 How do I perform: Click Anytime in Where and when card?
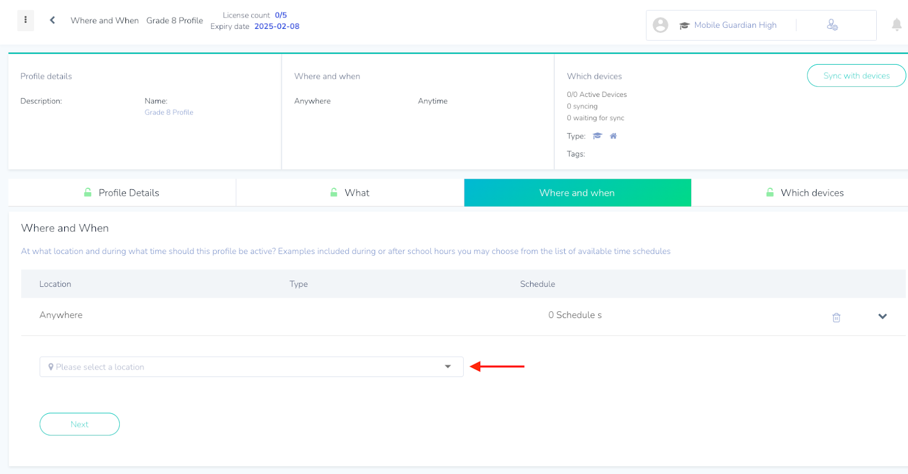click(x=432, y=101)
